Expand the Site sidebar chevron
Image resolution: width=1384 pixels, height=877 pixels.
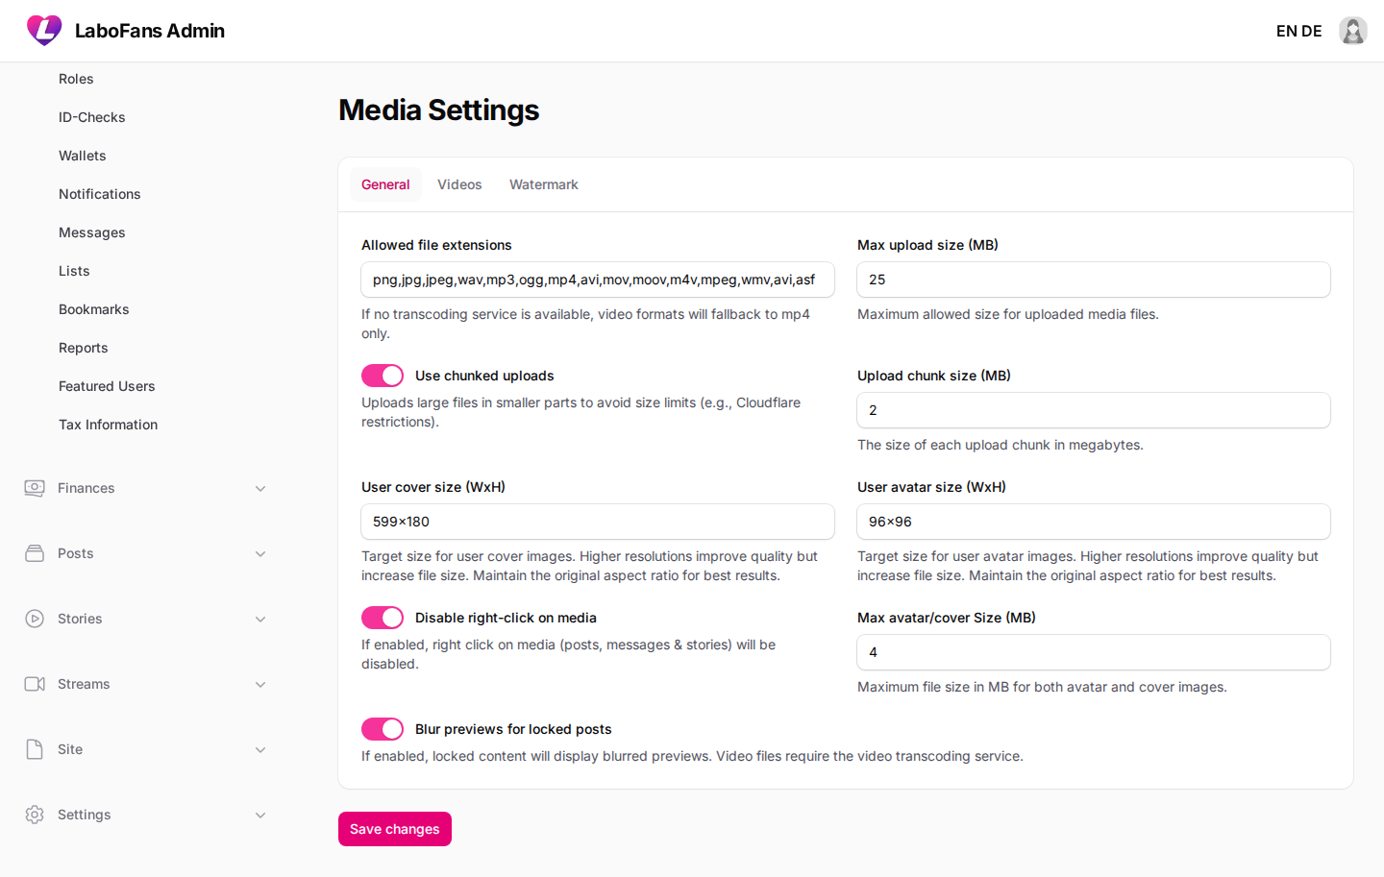point(260,750)
